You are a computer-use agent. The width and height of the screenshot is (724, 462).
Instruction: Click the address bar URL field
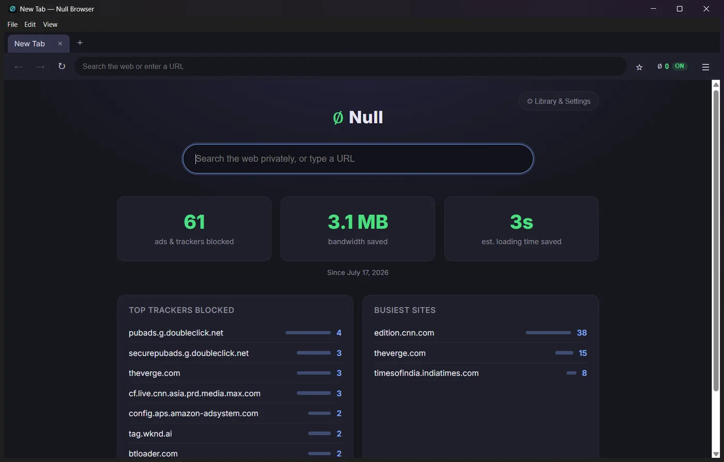[x=350, y=66]
